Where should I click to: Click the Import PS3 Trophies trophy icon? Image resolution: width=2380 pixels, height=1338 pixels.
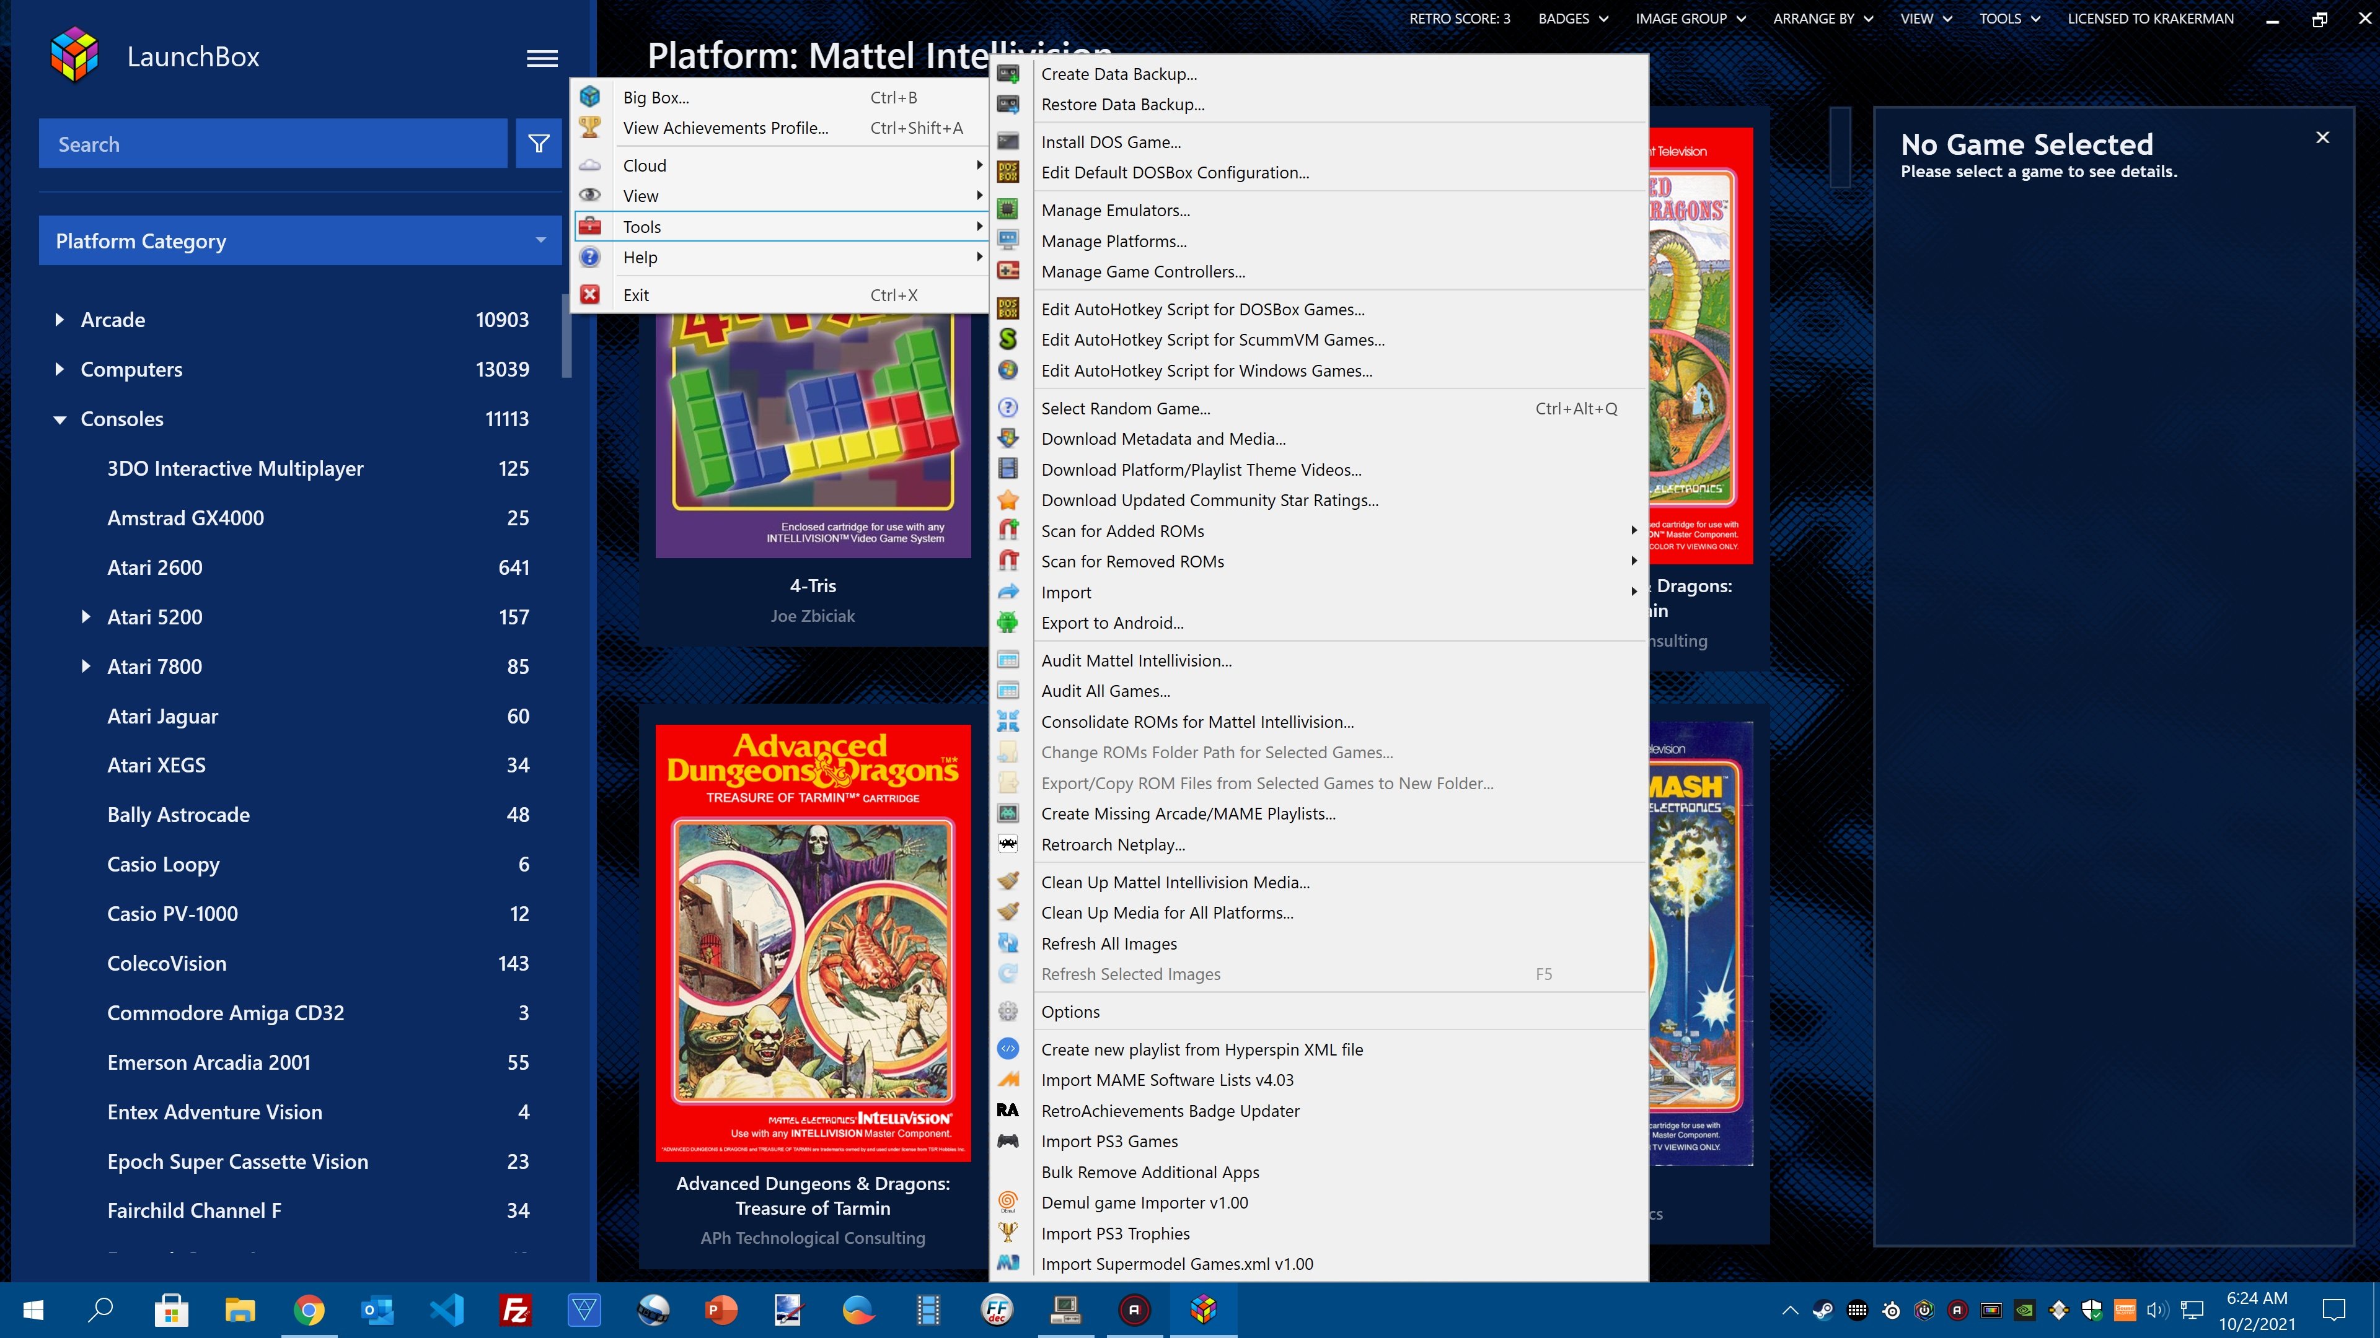tap(1008, 1233)
